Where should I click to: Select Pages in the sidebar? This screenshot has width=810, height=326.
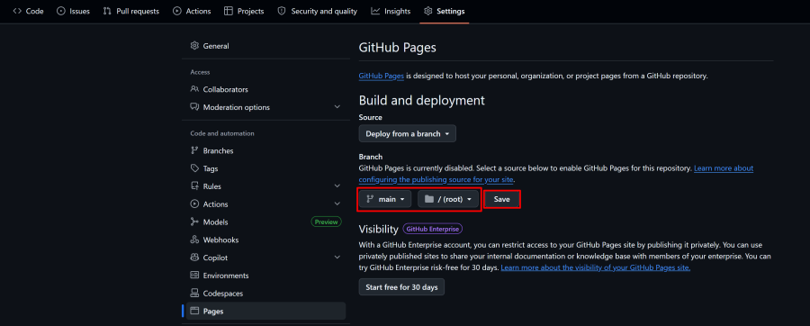pyautogui.click(x=265, y=311)
